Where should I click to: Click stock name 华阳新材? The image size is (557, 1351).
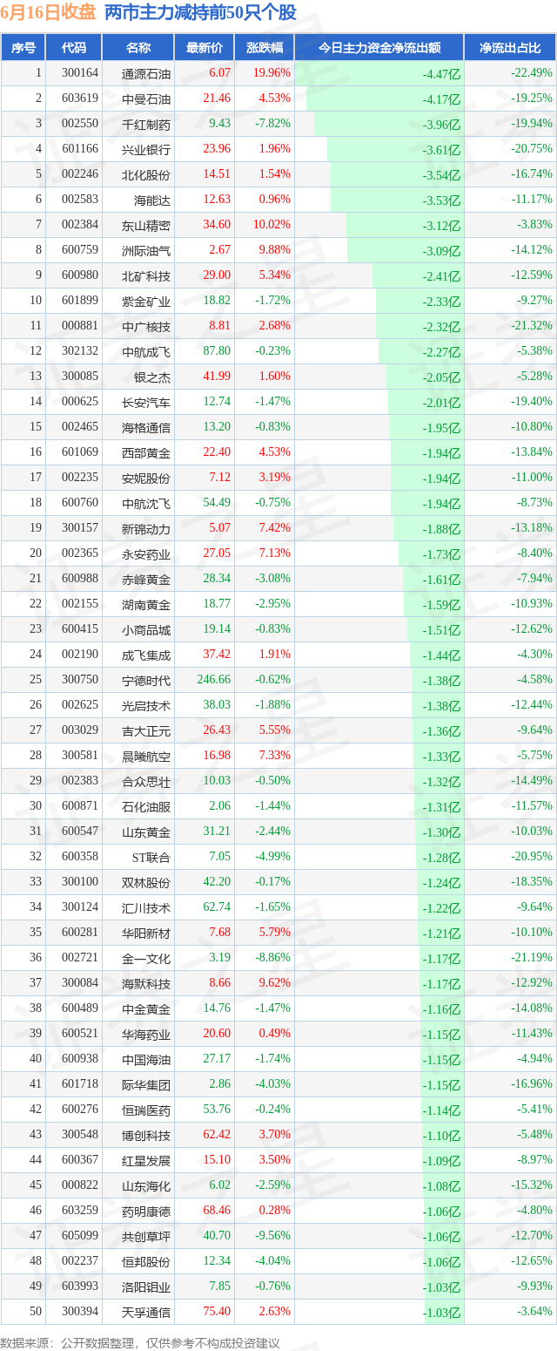pyautogui.click(x=146, y=933)
